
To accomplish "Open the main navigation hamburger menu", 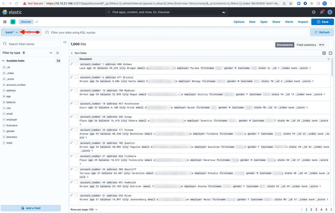I will coord(5,22).
